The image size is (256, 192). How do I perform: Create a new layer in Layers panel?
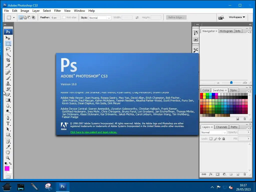click(x=237, y=174)
